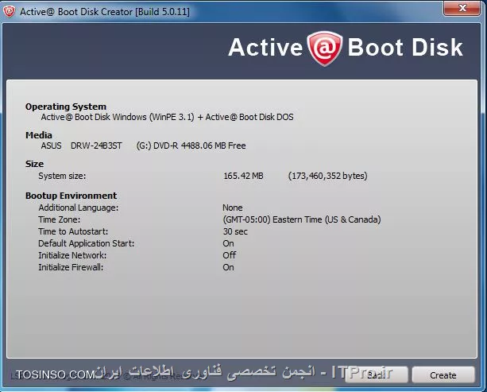
Task: Click the System size label
Action: (62, 176)
